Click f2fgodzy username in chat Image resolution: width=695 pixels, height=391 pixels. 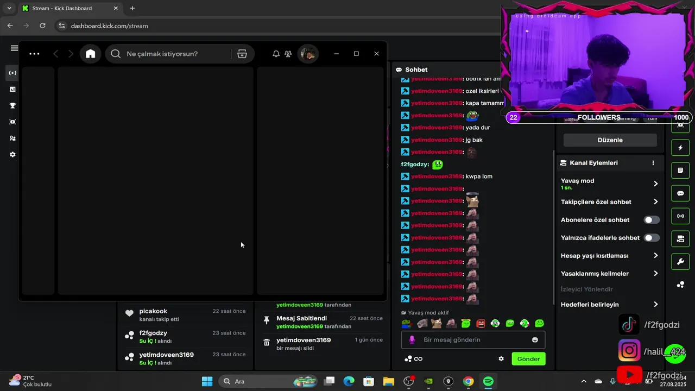pos(415,165)
